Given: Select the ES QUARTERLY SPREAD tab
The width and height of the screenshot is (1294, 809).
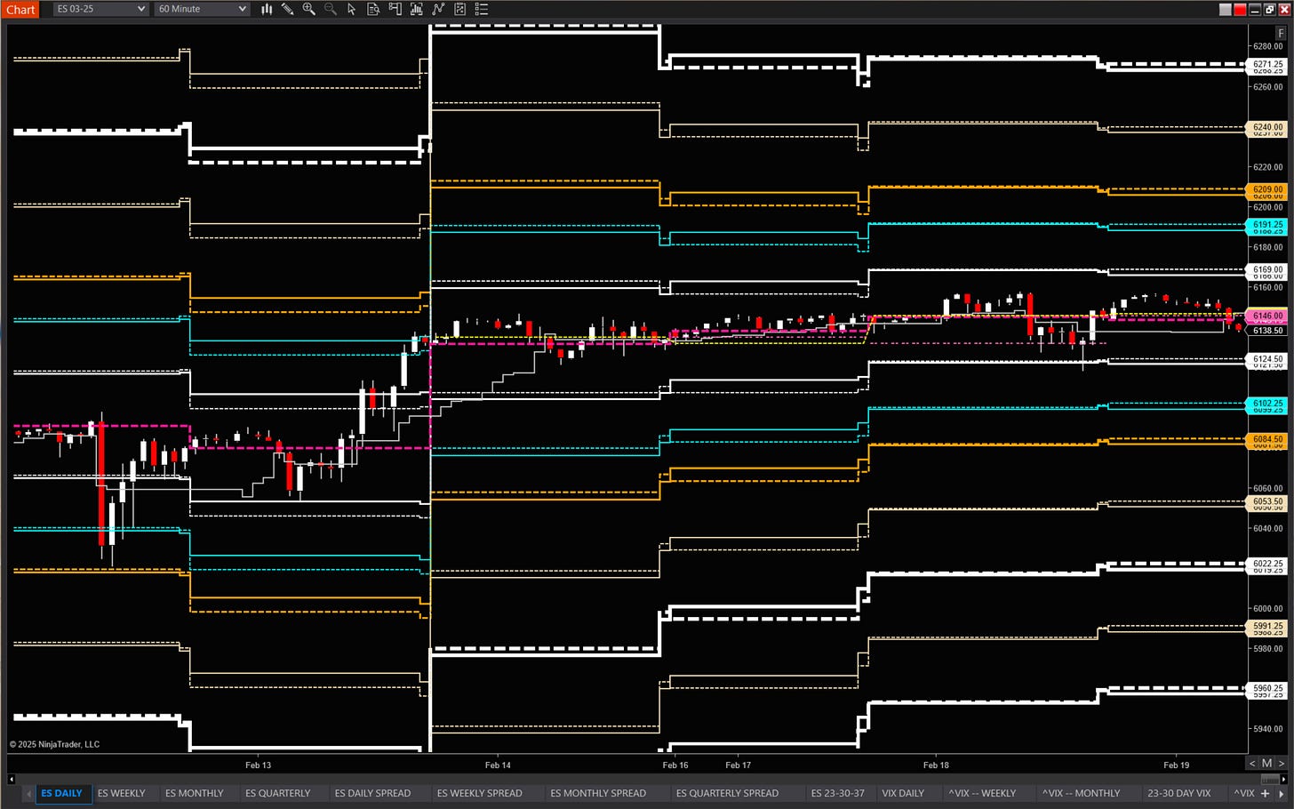Looking at the screenshot, I should tap(727, 793).
